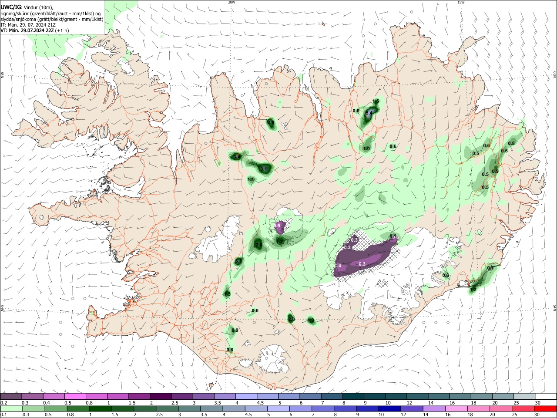Click the 15W longitude label
Image resolution: width=557 pixels, height=418 pixels.
coord(460,2)
